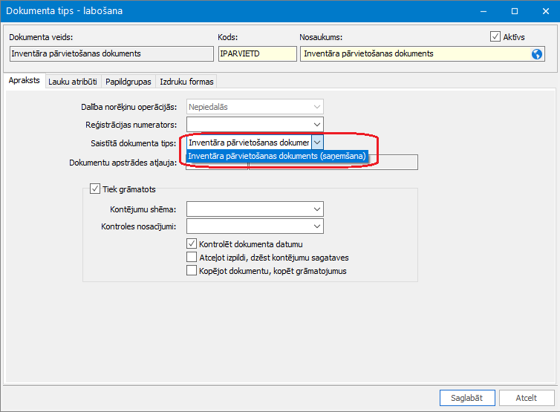Open the Reģistrācijas numerators dropdown
Viewport: 560px width, 412px height.
(317, 124)
